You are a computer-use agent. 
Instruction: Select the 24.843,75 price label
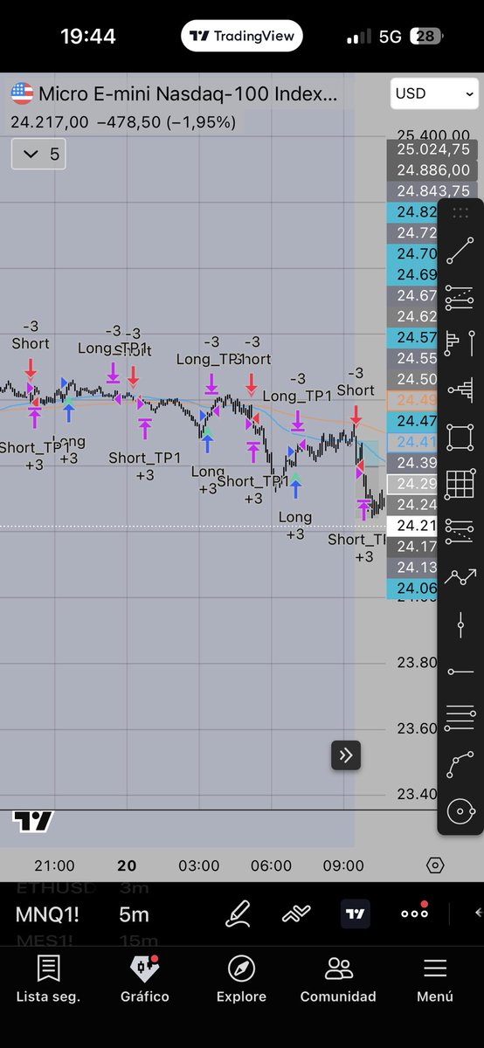click(x=433, y=191)
